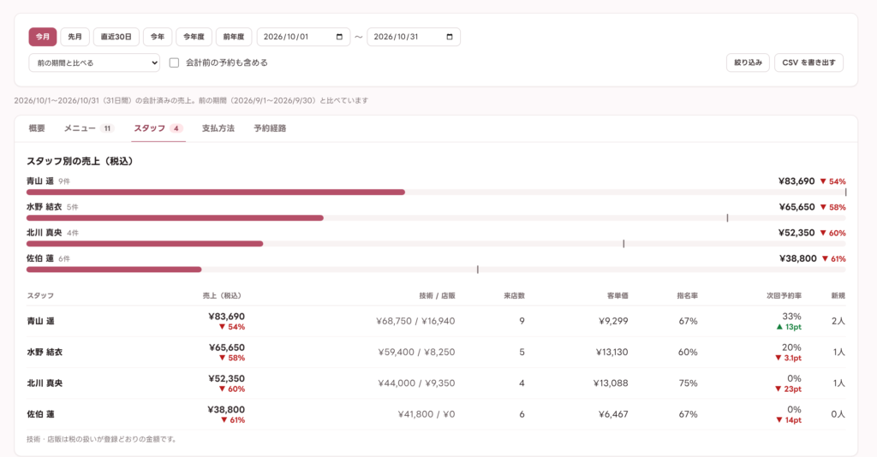Go to the 予約経路 tab
The image size is (877, 457).
click(270, 128)
